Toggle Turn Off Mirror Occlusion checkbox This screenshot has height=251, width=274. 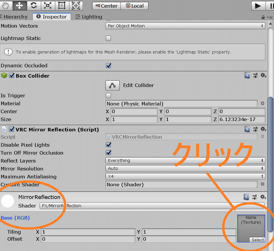click(108, 153)
